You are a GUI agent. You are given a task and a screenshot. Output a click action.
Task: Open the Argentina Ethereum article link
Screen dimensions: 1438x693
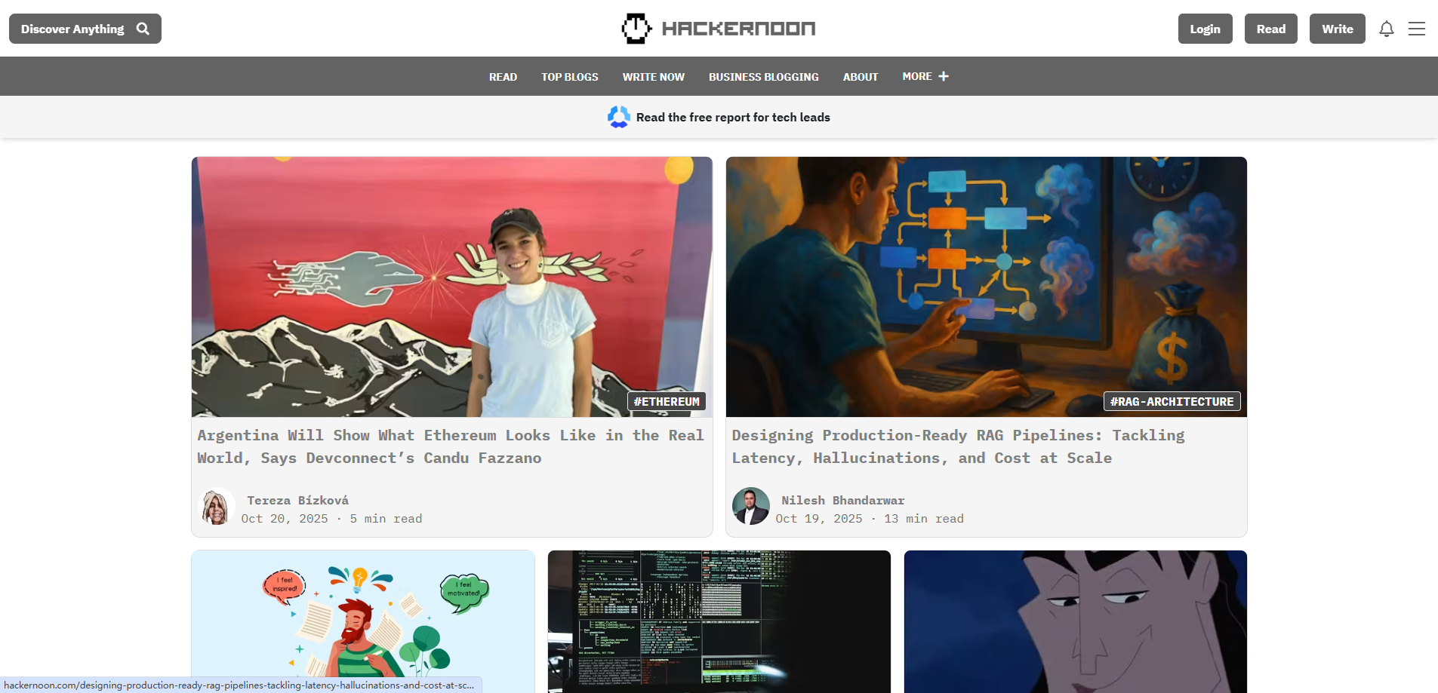click(451, 446)
